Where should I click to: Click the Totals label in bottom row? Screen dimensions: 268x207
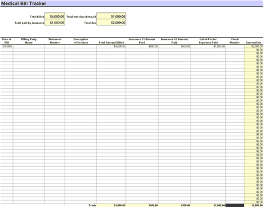coord(92,205)
